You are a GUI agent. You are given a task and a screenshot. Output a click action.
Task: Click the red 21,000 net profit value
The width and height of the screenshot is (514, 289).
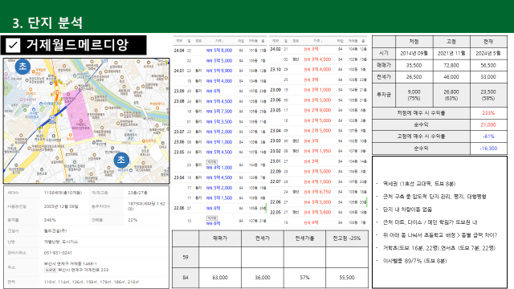[x=488, y=125]
